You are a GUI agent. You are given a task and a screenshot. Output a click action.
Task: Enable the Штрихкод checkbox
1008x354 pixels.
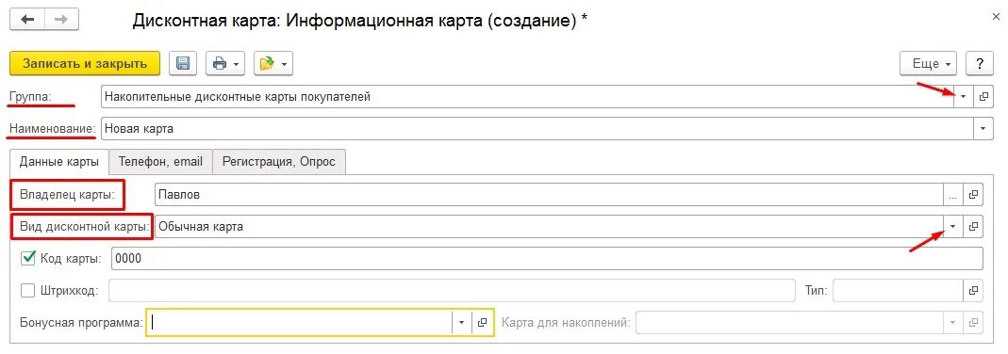coord(28,291)
